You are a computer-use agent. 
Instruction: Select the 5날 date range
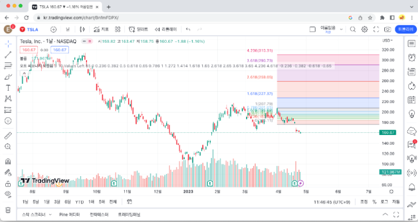coord(36,202)
